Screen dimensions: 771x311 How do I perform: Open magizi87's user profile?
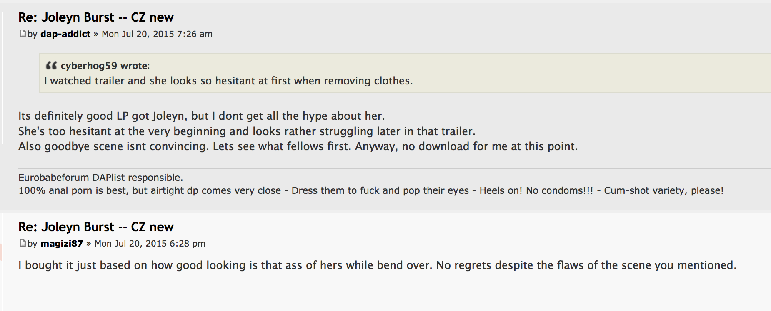click(x=62, y=244)
